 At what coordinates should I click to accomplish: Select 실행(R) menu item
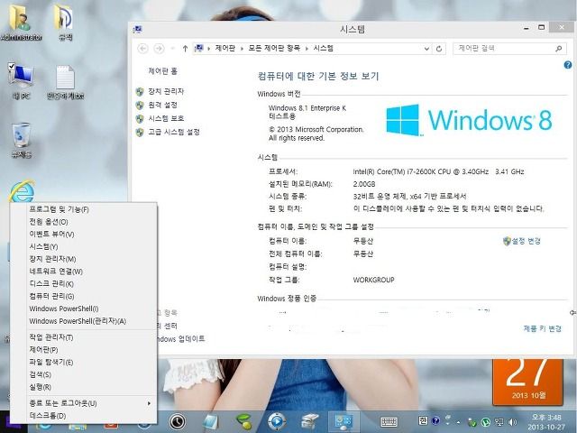pos(84,387)
